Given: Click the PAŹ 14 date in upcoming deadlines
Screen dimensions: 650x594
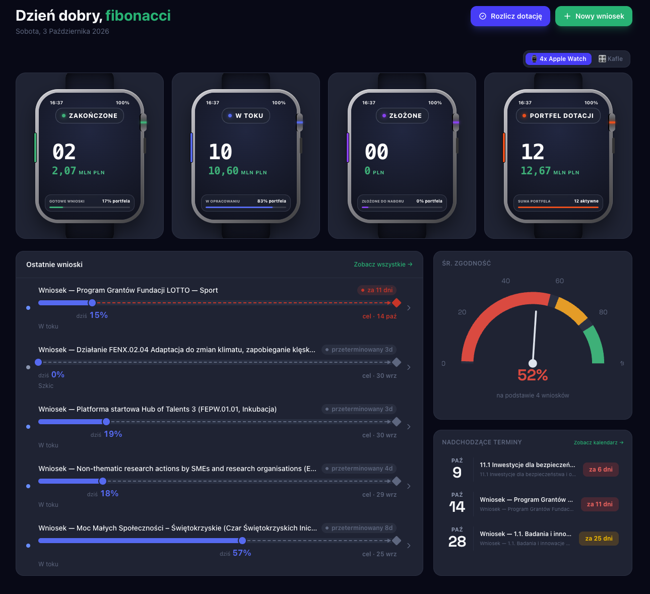Looking at the screenshot, I should click(x=457, y=503).
